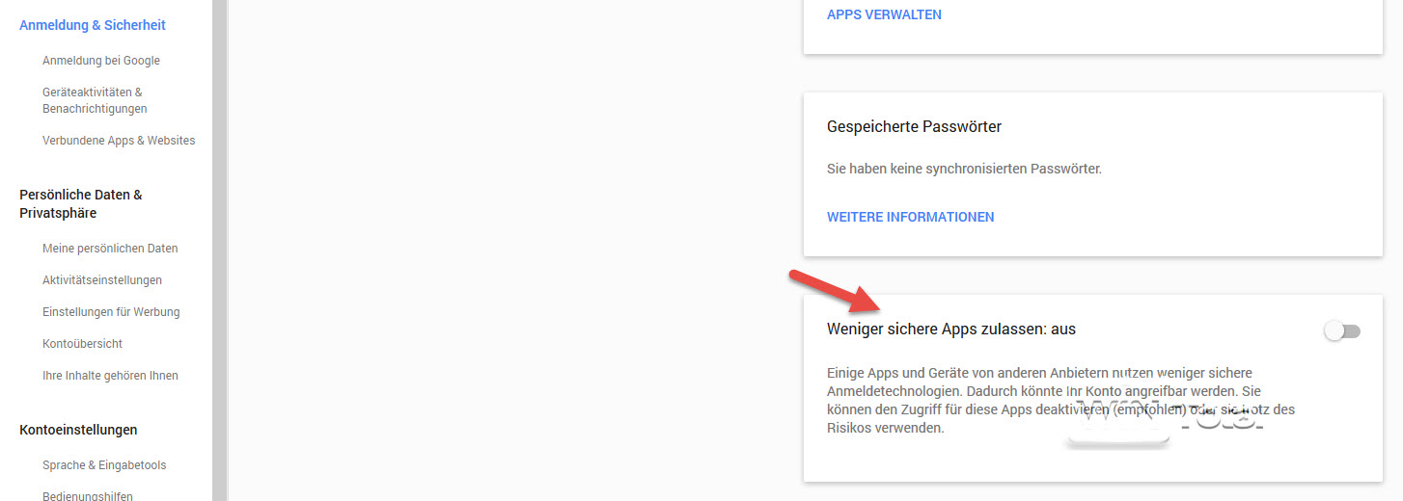Open Einstellungen für Werbung
Image resolution: width=1403 pixels, height=501 pixels.
point(111,312)
